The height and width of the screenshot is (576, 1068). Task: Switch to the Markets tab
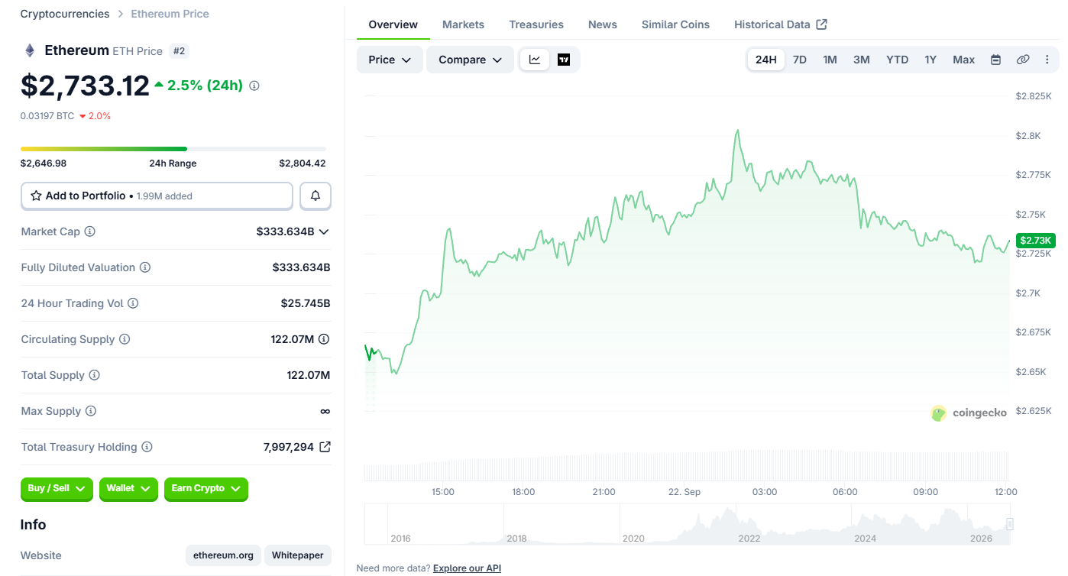pyautogui.click(x=463, y=24)
